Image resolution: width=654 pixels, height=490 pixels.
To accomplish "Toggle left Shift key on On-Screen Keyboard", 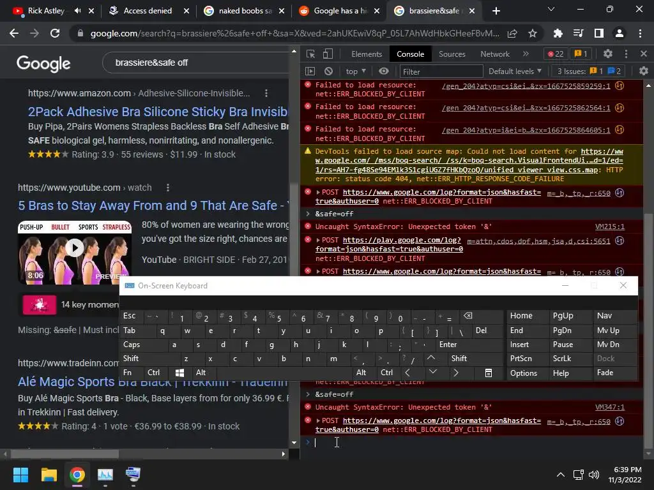I will [x=150, y=359].
